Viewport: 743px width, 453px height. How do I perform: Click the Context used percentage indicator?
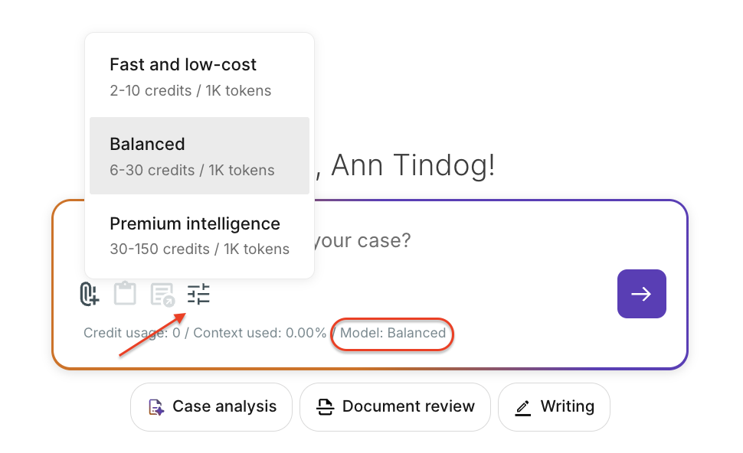pyautogui.click(x=260, y=333)
